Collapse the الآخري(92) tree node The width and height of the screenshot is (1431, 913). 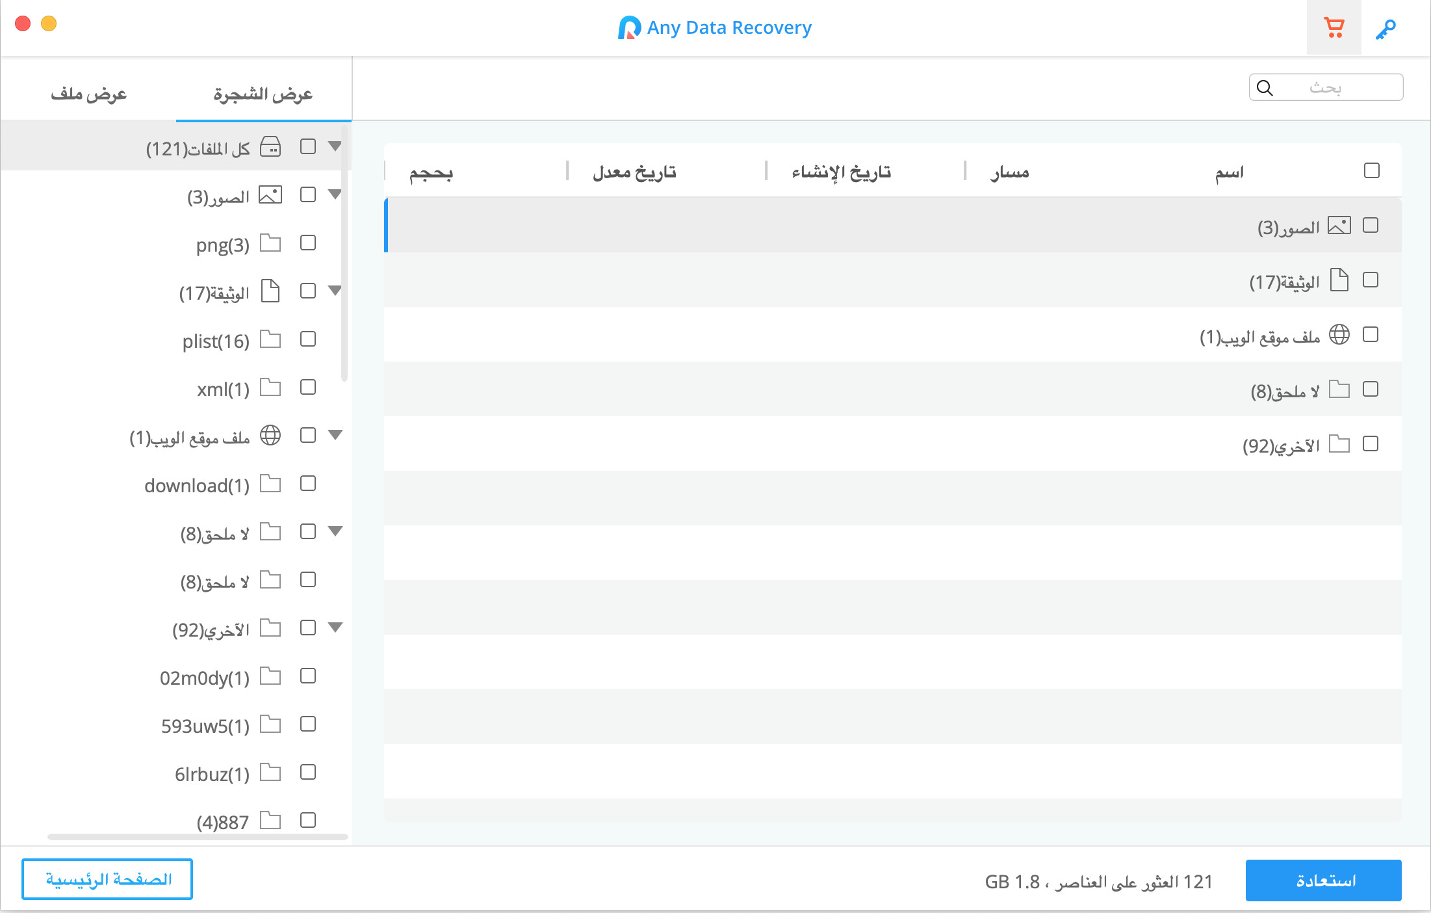[335, 628]
